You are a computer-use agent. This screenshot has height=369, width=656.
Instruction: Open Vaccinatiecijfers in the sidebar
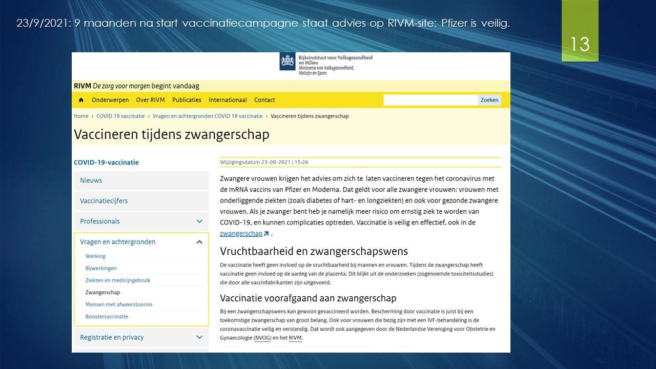point(141,201)
